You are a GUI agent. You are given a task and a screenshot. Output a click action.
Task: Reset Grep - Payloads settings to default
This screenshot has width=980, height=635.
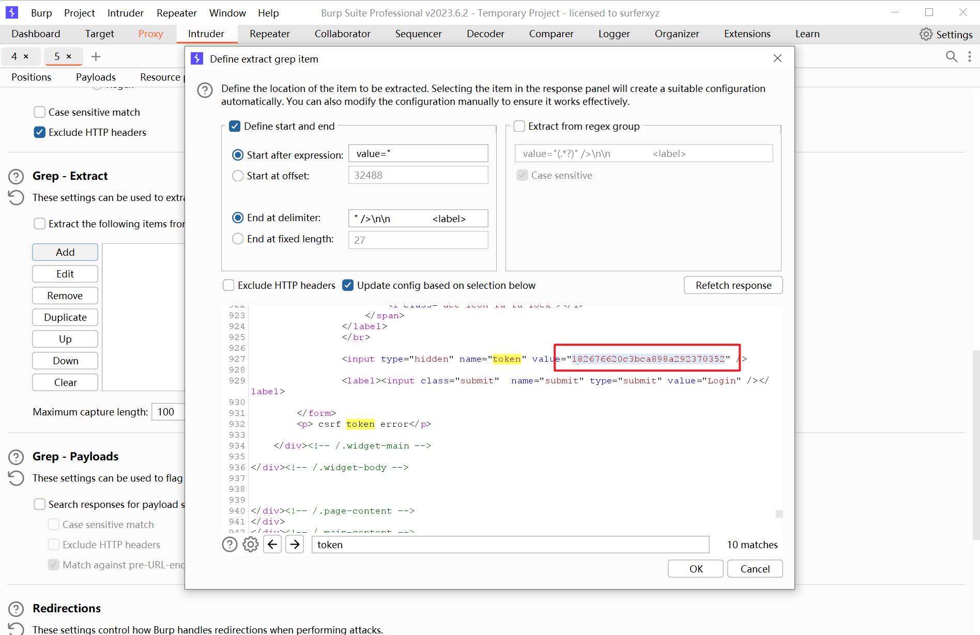[16, 478]
